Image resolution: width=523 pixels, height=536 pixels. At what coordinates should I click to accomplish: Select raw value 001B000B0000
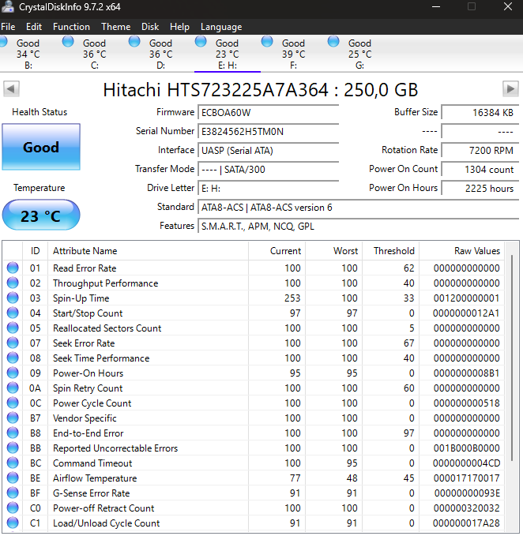pos(467,448)
